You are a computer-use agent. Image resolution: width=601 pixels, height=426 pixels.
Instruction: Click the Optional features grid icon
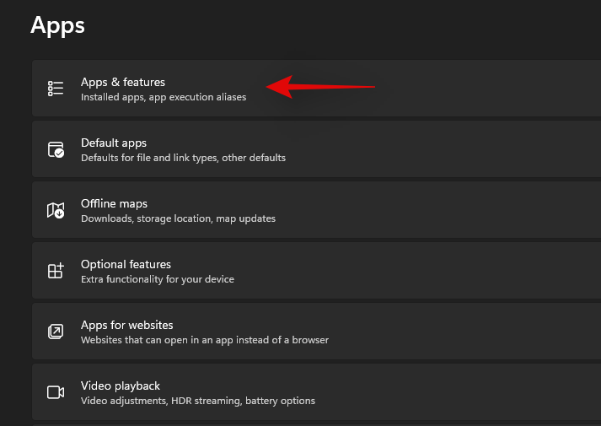pyautogui.click(x=56, y=271)
